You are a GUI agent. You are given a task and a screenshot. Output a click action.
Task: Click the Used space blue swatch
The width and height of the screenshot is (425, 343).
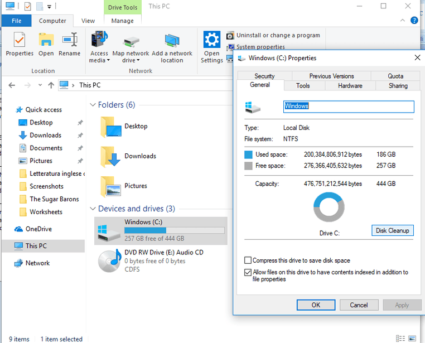tap(248, 154)
